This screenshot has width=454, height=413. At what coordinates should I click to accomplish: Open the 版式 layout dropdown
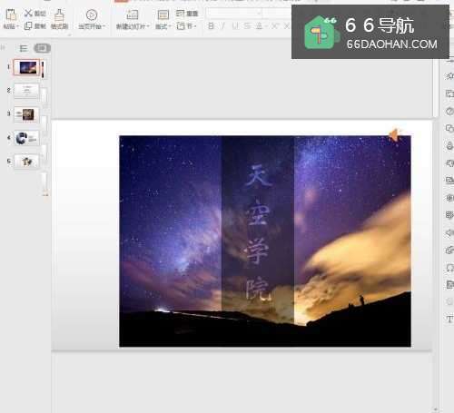pos(163,26)
